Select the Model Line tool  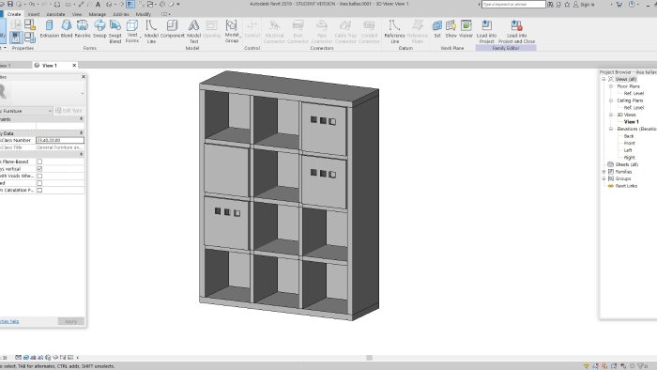[x=151, y=31]
